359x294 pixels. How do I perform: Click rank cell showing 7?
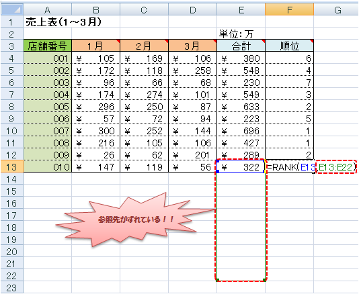(x=289, y=83)
